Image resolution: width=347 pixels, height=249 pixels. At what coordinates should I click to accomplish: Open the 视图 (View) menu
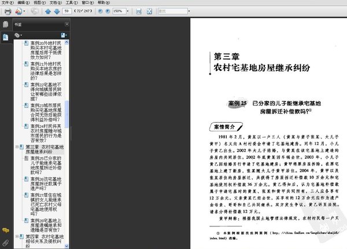(39, 3)
